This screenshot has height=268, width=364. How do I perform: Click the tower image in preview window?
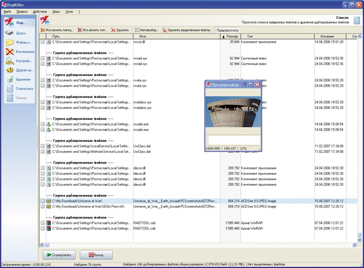point(233,112)
